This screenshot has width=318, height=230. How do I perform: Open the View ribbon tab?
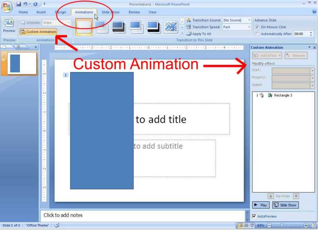pos(152,12)
